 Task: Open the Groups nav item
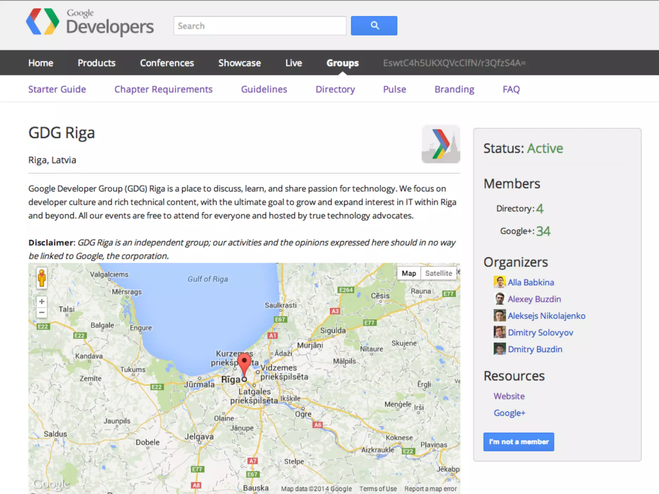342,63
